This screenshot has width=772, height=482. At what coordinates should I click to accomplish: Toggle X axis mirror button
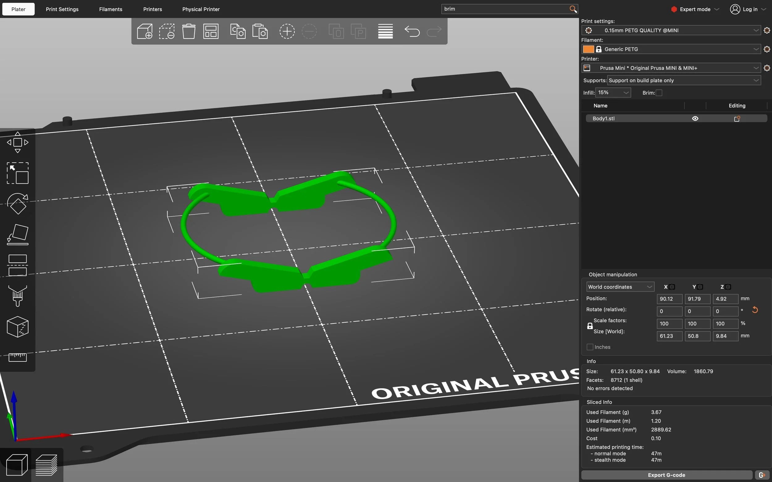(x=672, y=287)
